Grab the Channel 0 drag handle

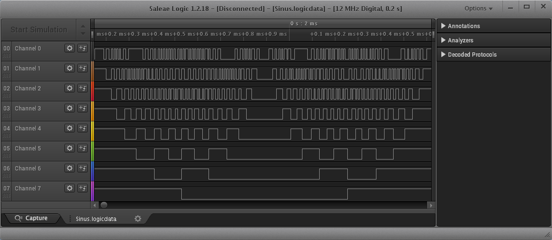click(x=7, y=55)
